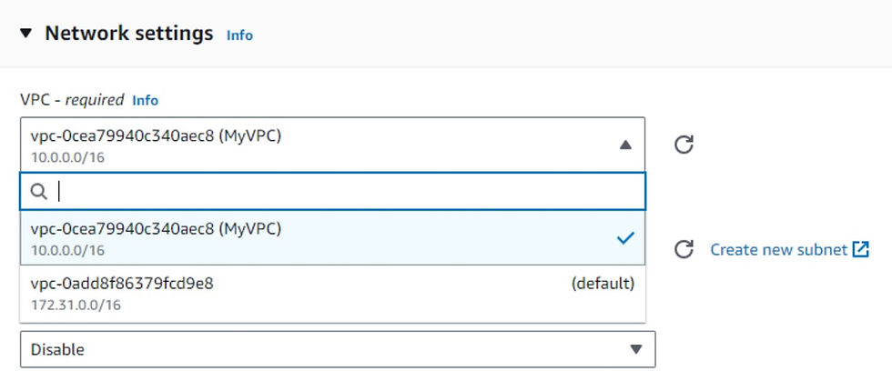Click the VPC - required field label

pyautogui.click(x=72, y=100)
